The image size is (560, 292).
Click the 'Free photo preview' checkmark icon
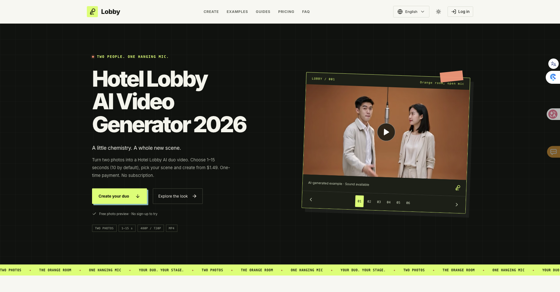point(94,214)
